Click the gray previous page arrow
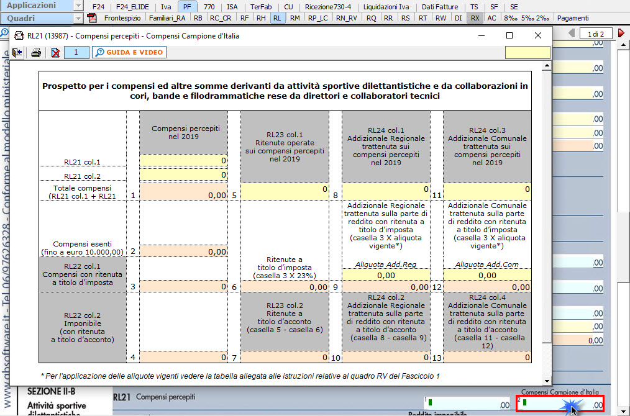This screenshot has width=630, height=416. click(x=572, y=34)
